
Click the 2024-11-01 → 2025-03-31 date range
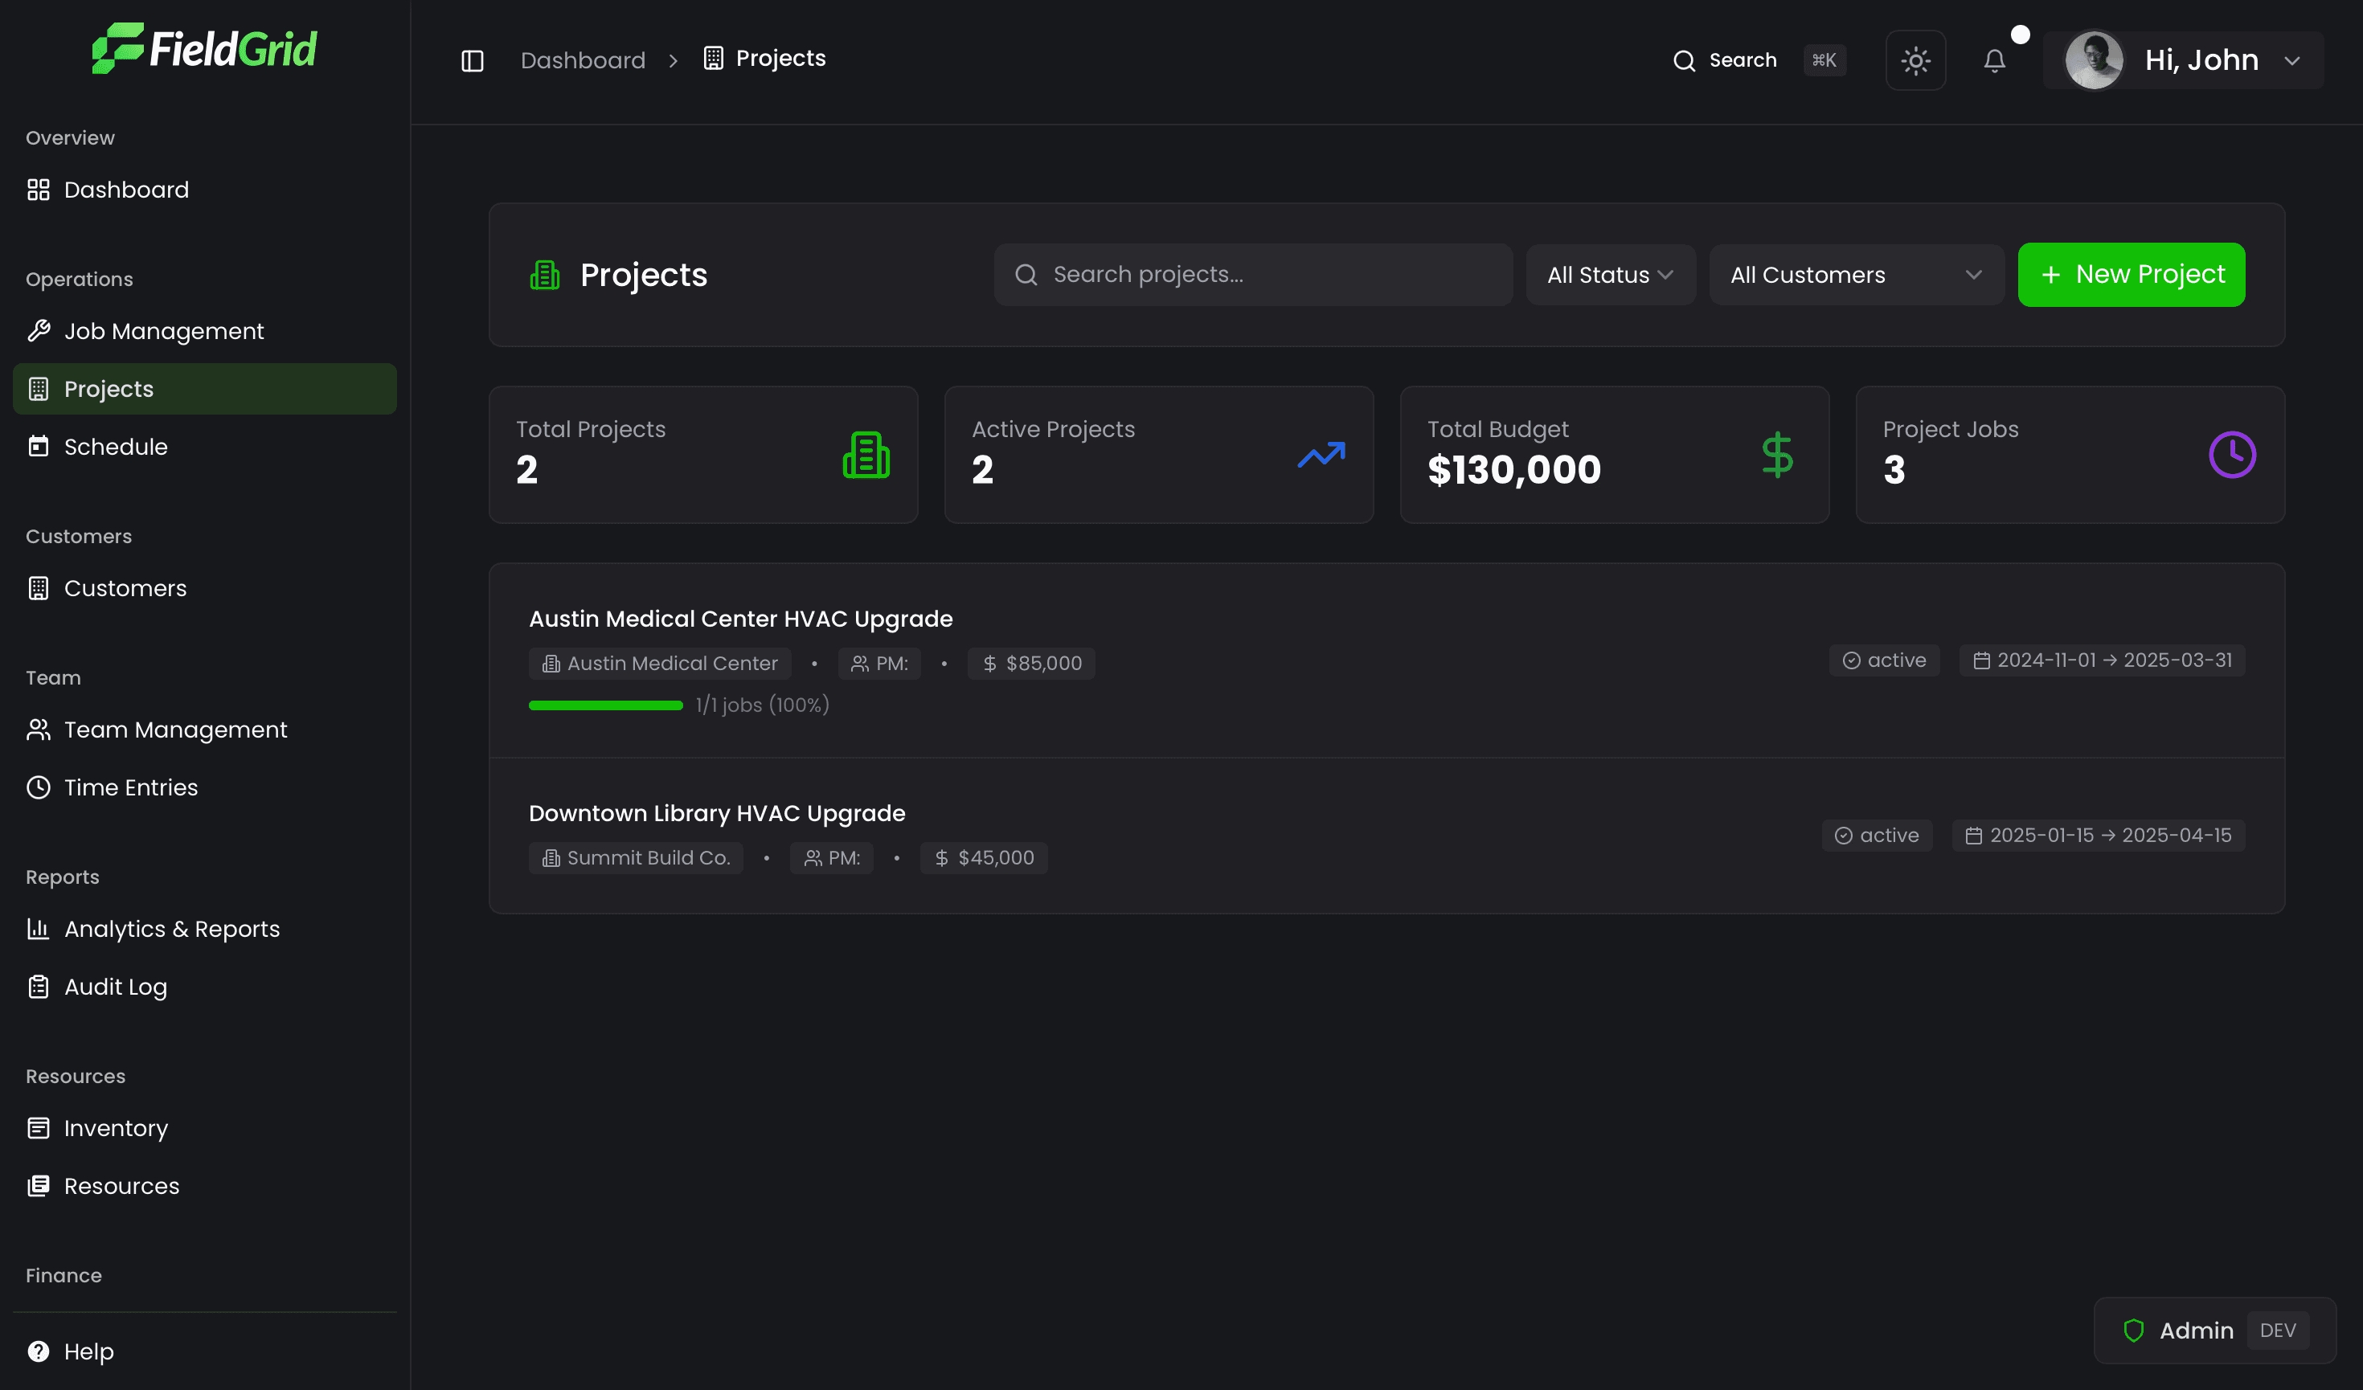[x=2103, y=660]
